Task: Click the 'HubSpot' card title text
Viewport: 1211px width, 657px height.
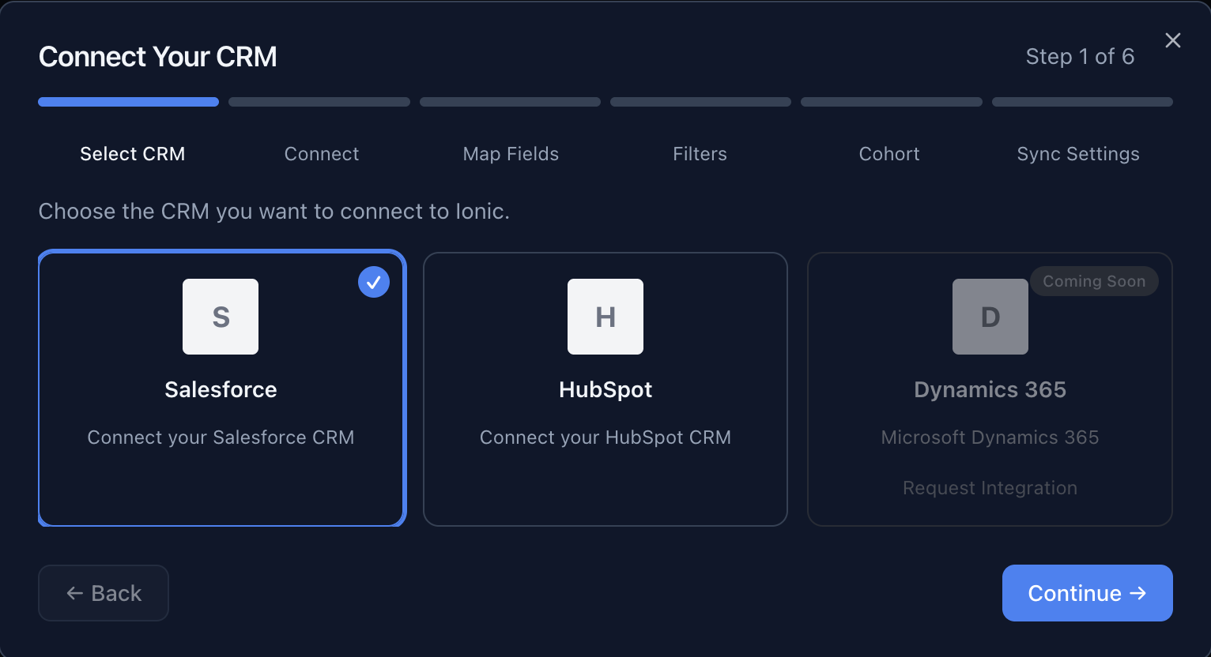Action: click(605, 389)
